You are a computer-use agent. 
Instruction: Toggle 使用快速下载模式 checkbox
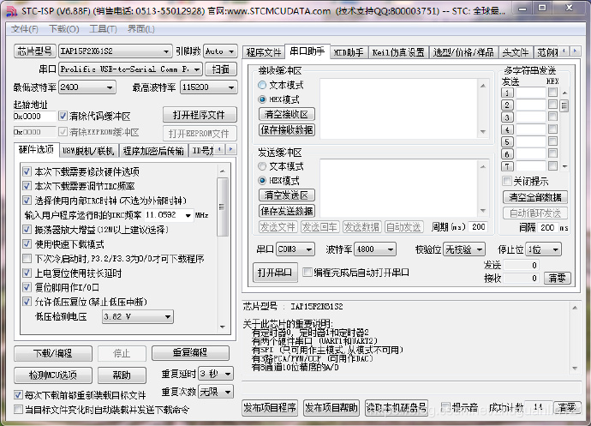tap(27, 243)
